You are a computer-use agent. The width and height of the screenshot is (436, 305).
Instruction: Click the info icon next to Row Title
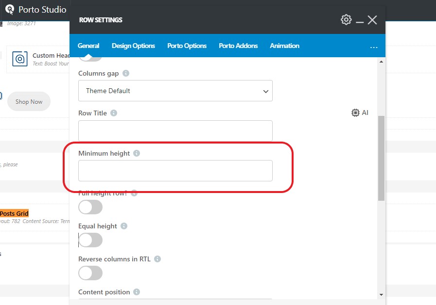coord(114,113)
